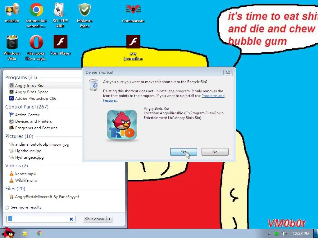Click the green network tray icon
Viewport: 318px width, 238px height.
coord(276,234)
